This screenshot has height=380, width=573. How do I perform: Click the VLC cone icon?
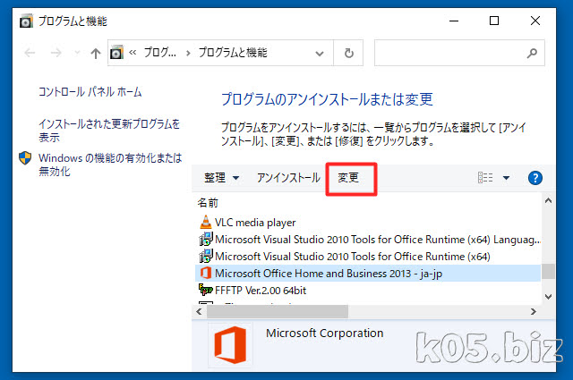[206, 222]
